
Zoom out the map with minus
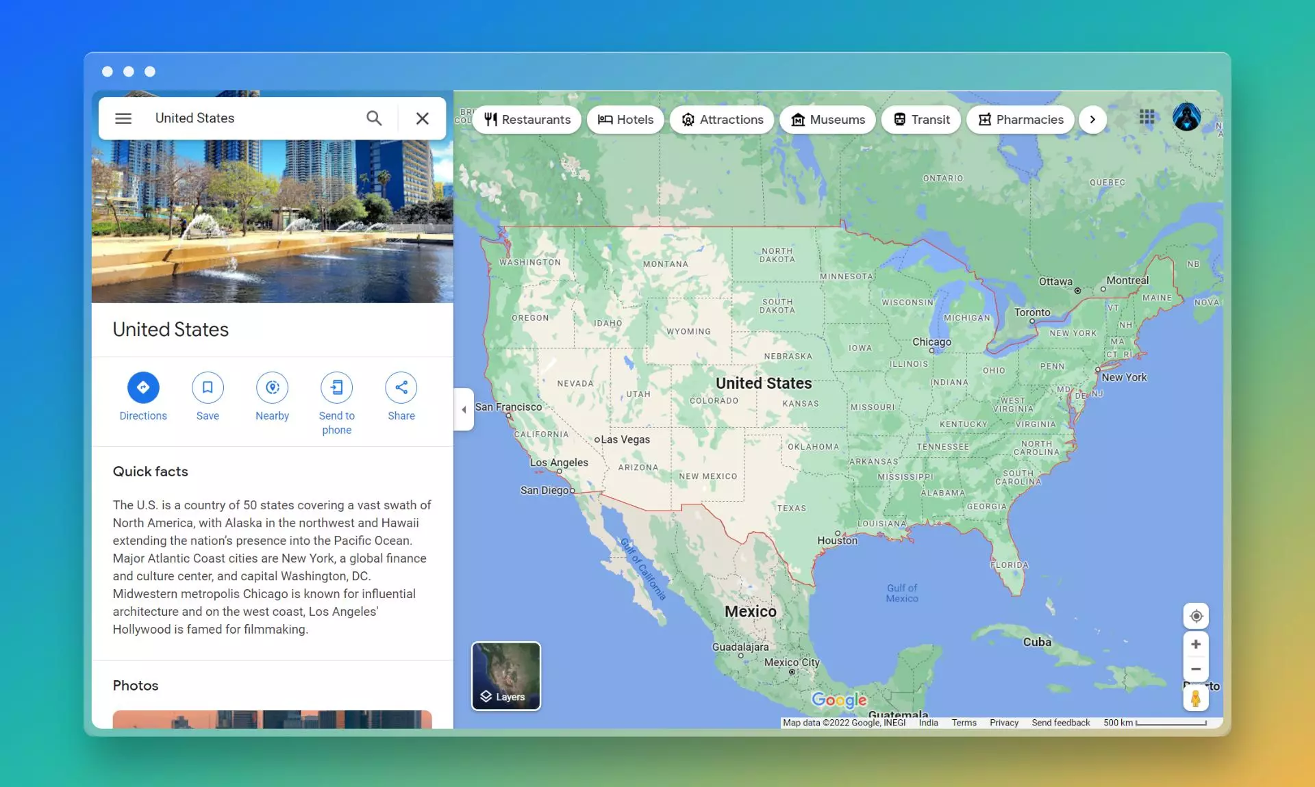click(1196, 669)
